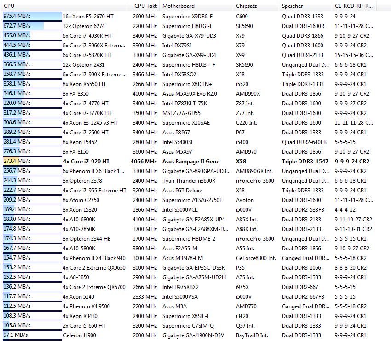The height and width of the screenshot is (341, 391).
Task: Sort by the CPU column header
Action: coord(65,6)
